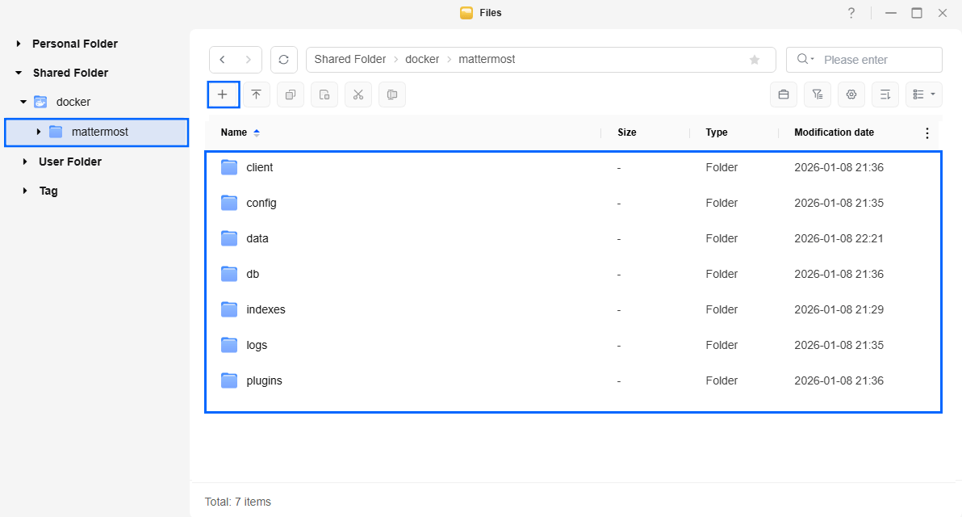Open the view mode dropdown

pos(923,95)
